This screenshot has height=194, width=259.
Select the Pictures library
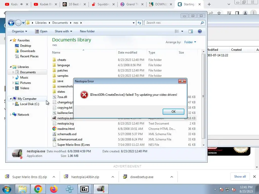point(25,83)
